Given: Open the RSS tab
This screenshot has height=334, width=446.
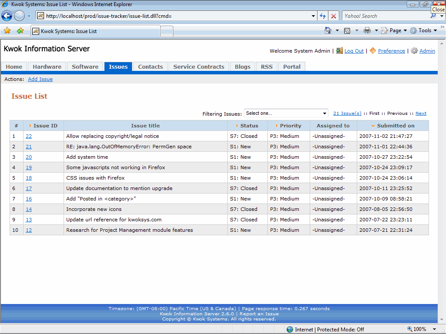Looking at the screenshot, I should 267,67.
